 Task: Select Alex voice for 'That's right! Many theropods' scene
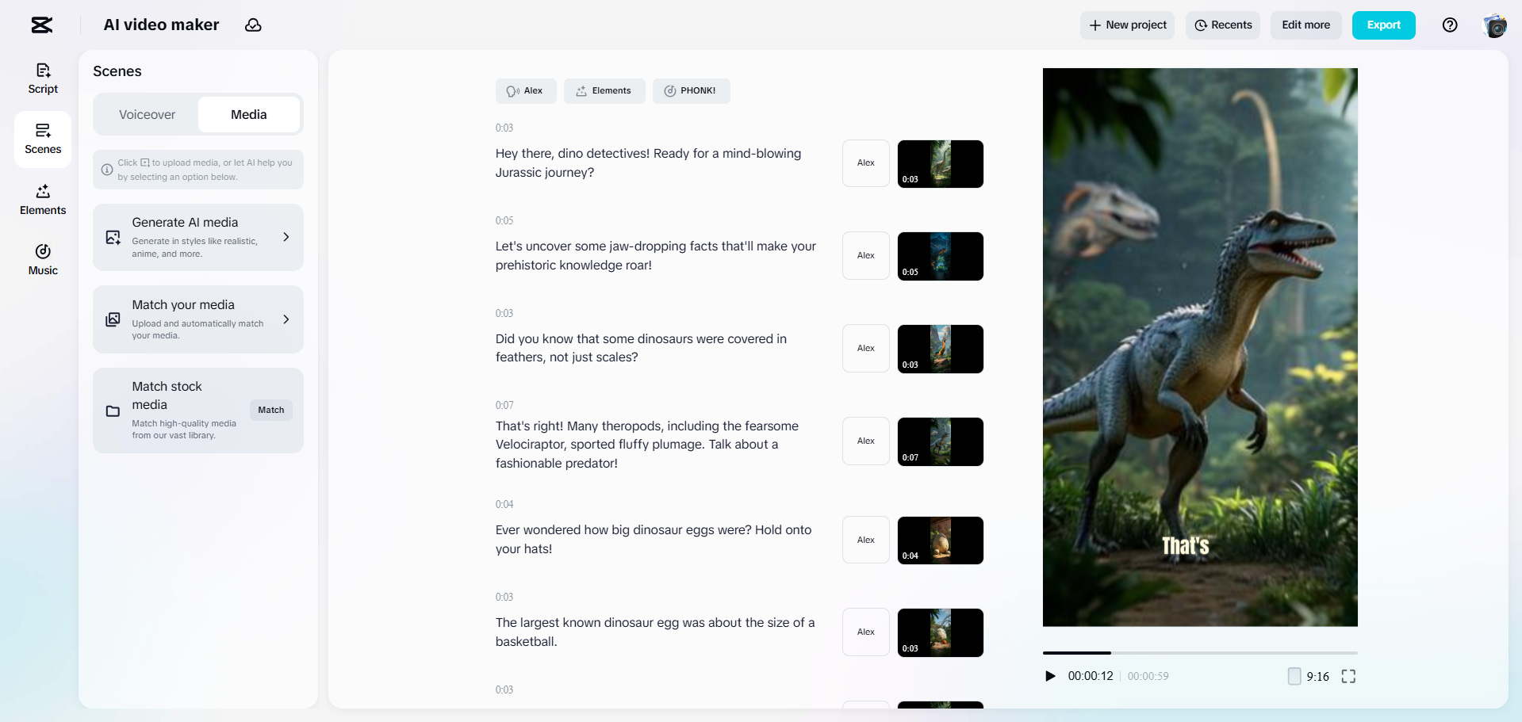click(866, 441)
